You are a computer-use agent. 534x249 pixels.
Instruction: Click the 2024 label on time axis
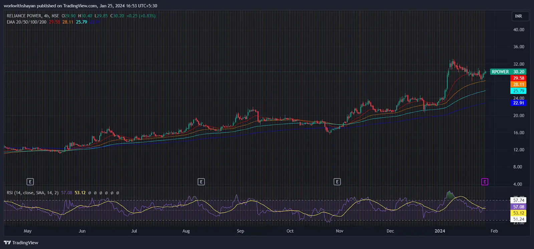pyautogui.click(x=440, y=231)
